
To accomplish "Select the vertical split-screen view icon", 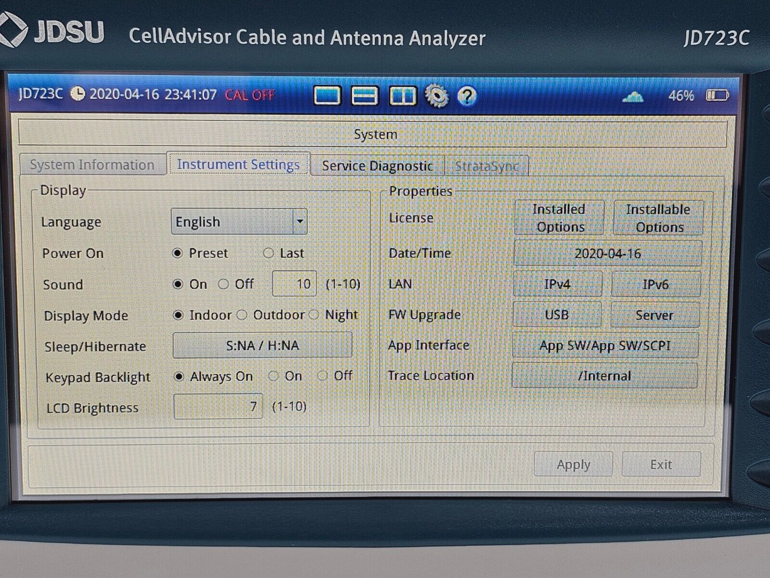I will (403, 95).
